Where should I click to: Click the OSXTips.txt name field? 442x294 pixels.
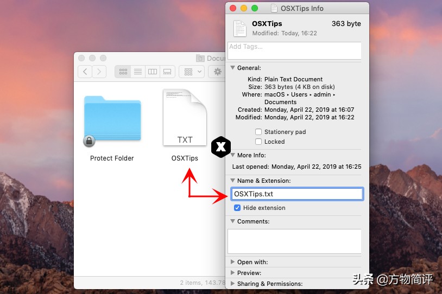point(296,194)
